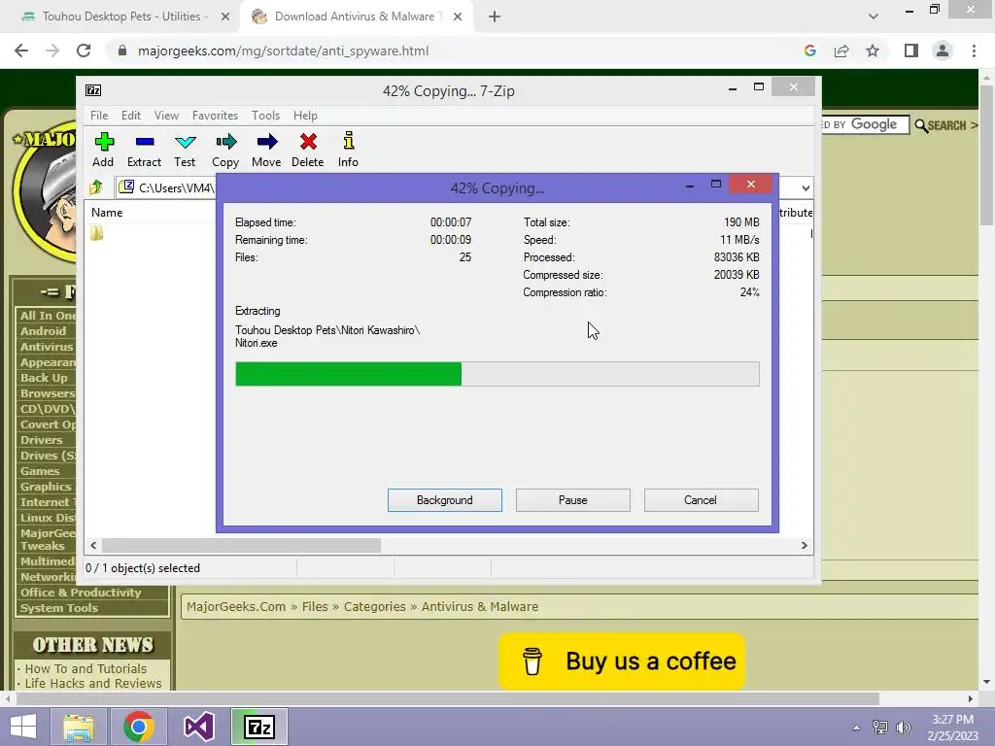The image size is (995, 746).
Task: Open the File menu in 7-Zip
Action: [99, 116]
